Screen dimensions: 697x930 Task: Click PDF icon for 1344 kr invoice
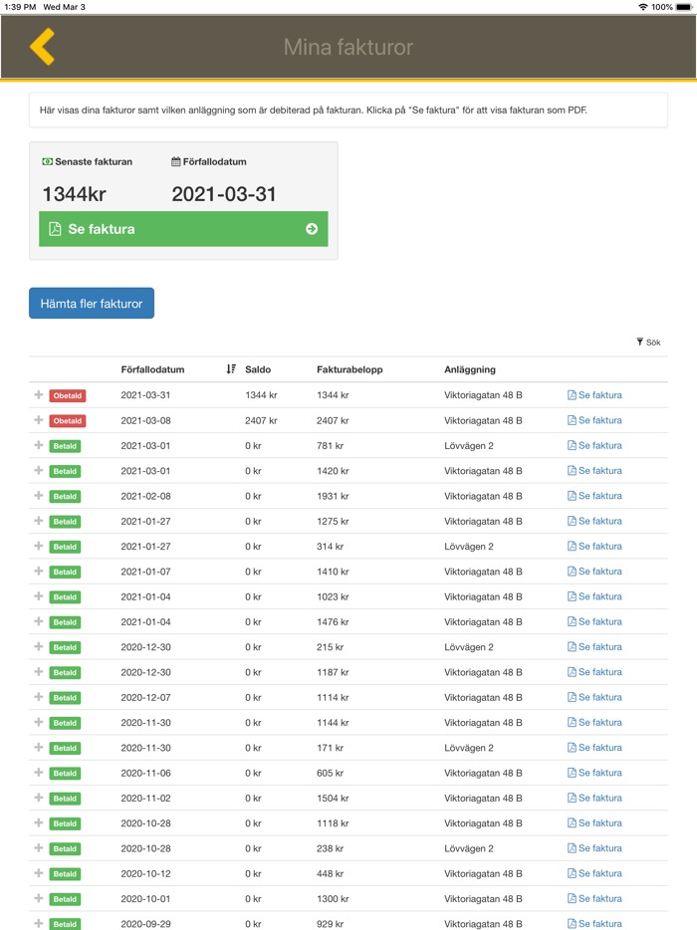click(572, 395)
